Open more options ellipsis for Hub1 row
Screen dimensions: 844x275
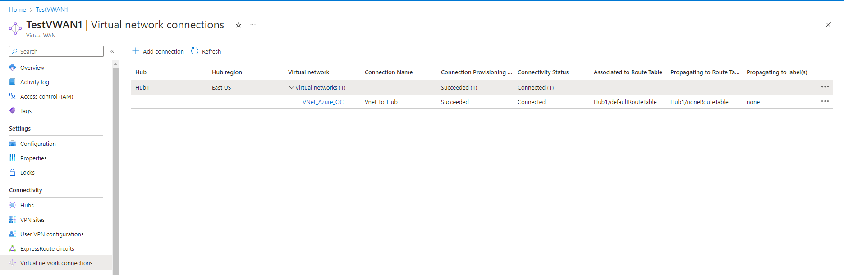click(x=825, y=87)
